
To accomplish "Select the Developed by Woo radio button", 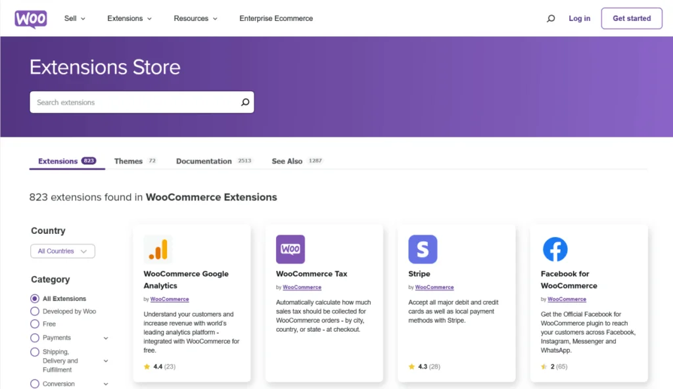I will coord(35,311).
